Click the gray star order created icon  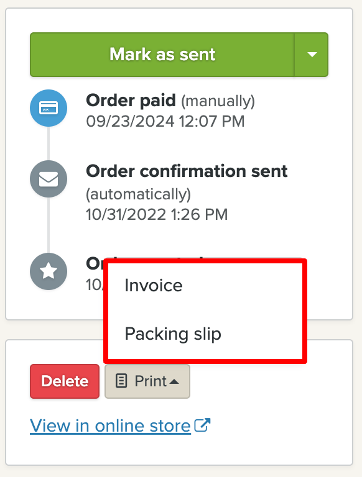[x=49, y=271]
